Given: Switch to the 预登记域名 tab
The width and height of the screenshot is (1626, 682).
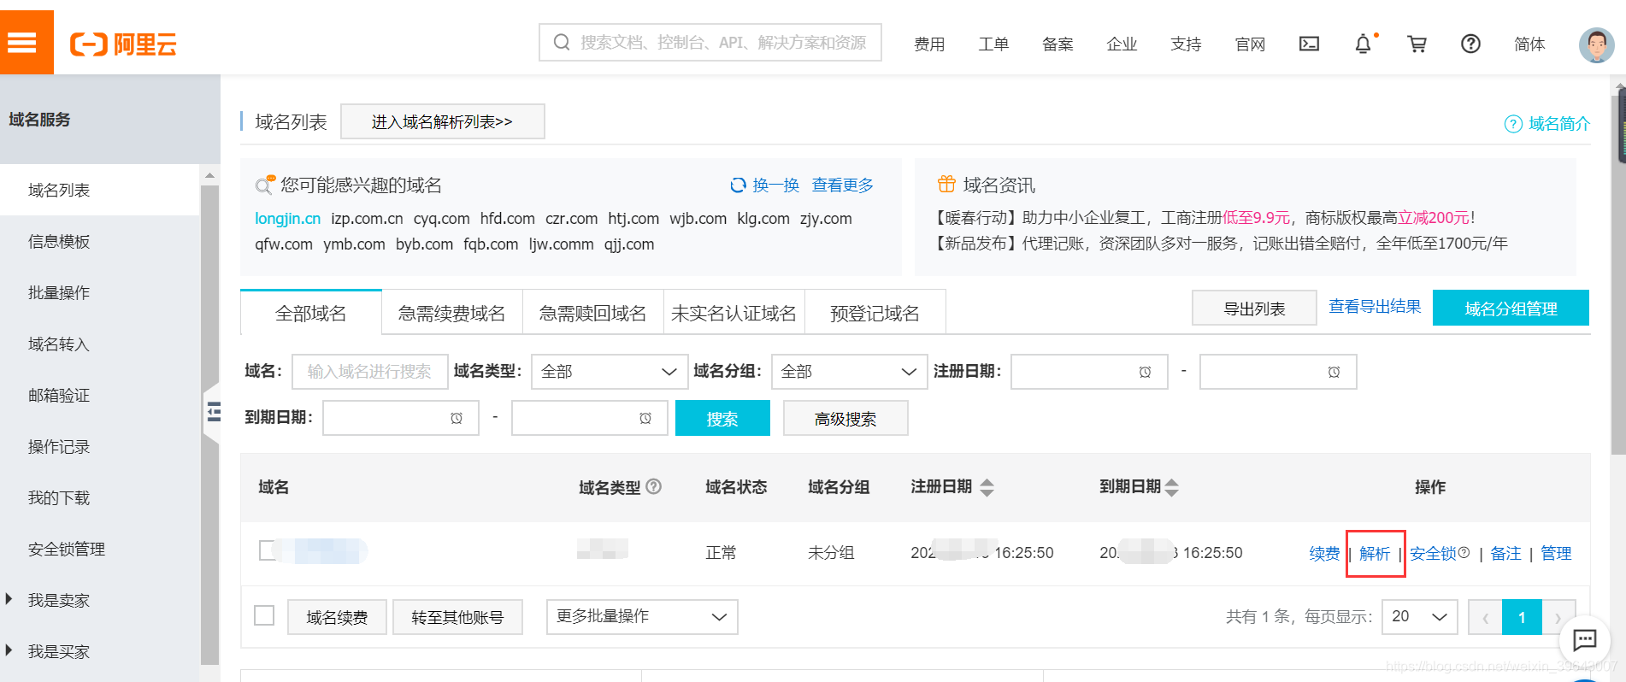Looking at the screenshot, I should point(875,314).
